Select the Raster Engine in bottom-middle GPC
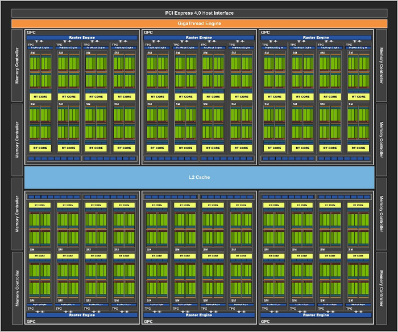Screen dimensions: 398x332 [199, 314]
